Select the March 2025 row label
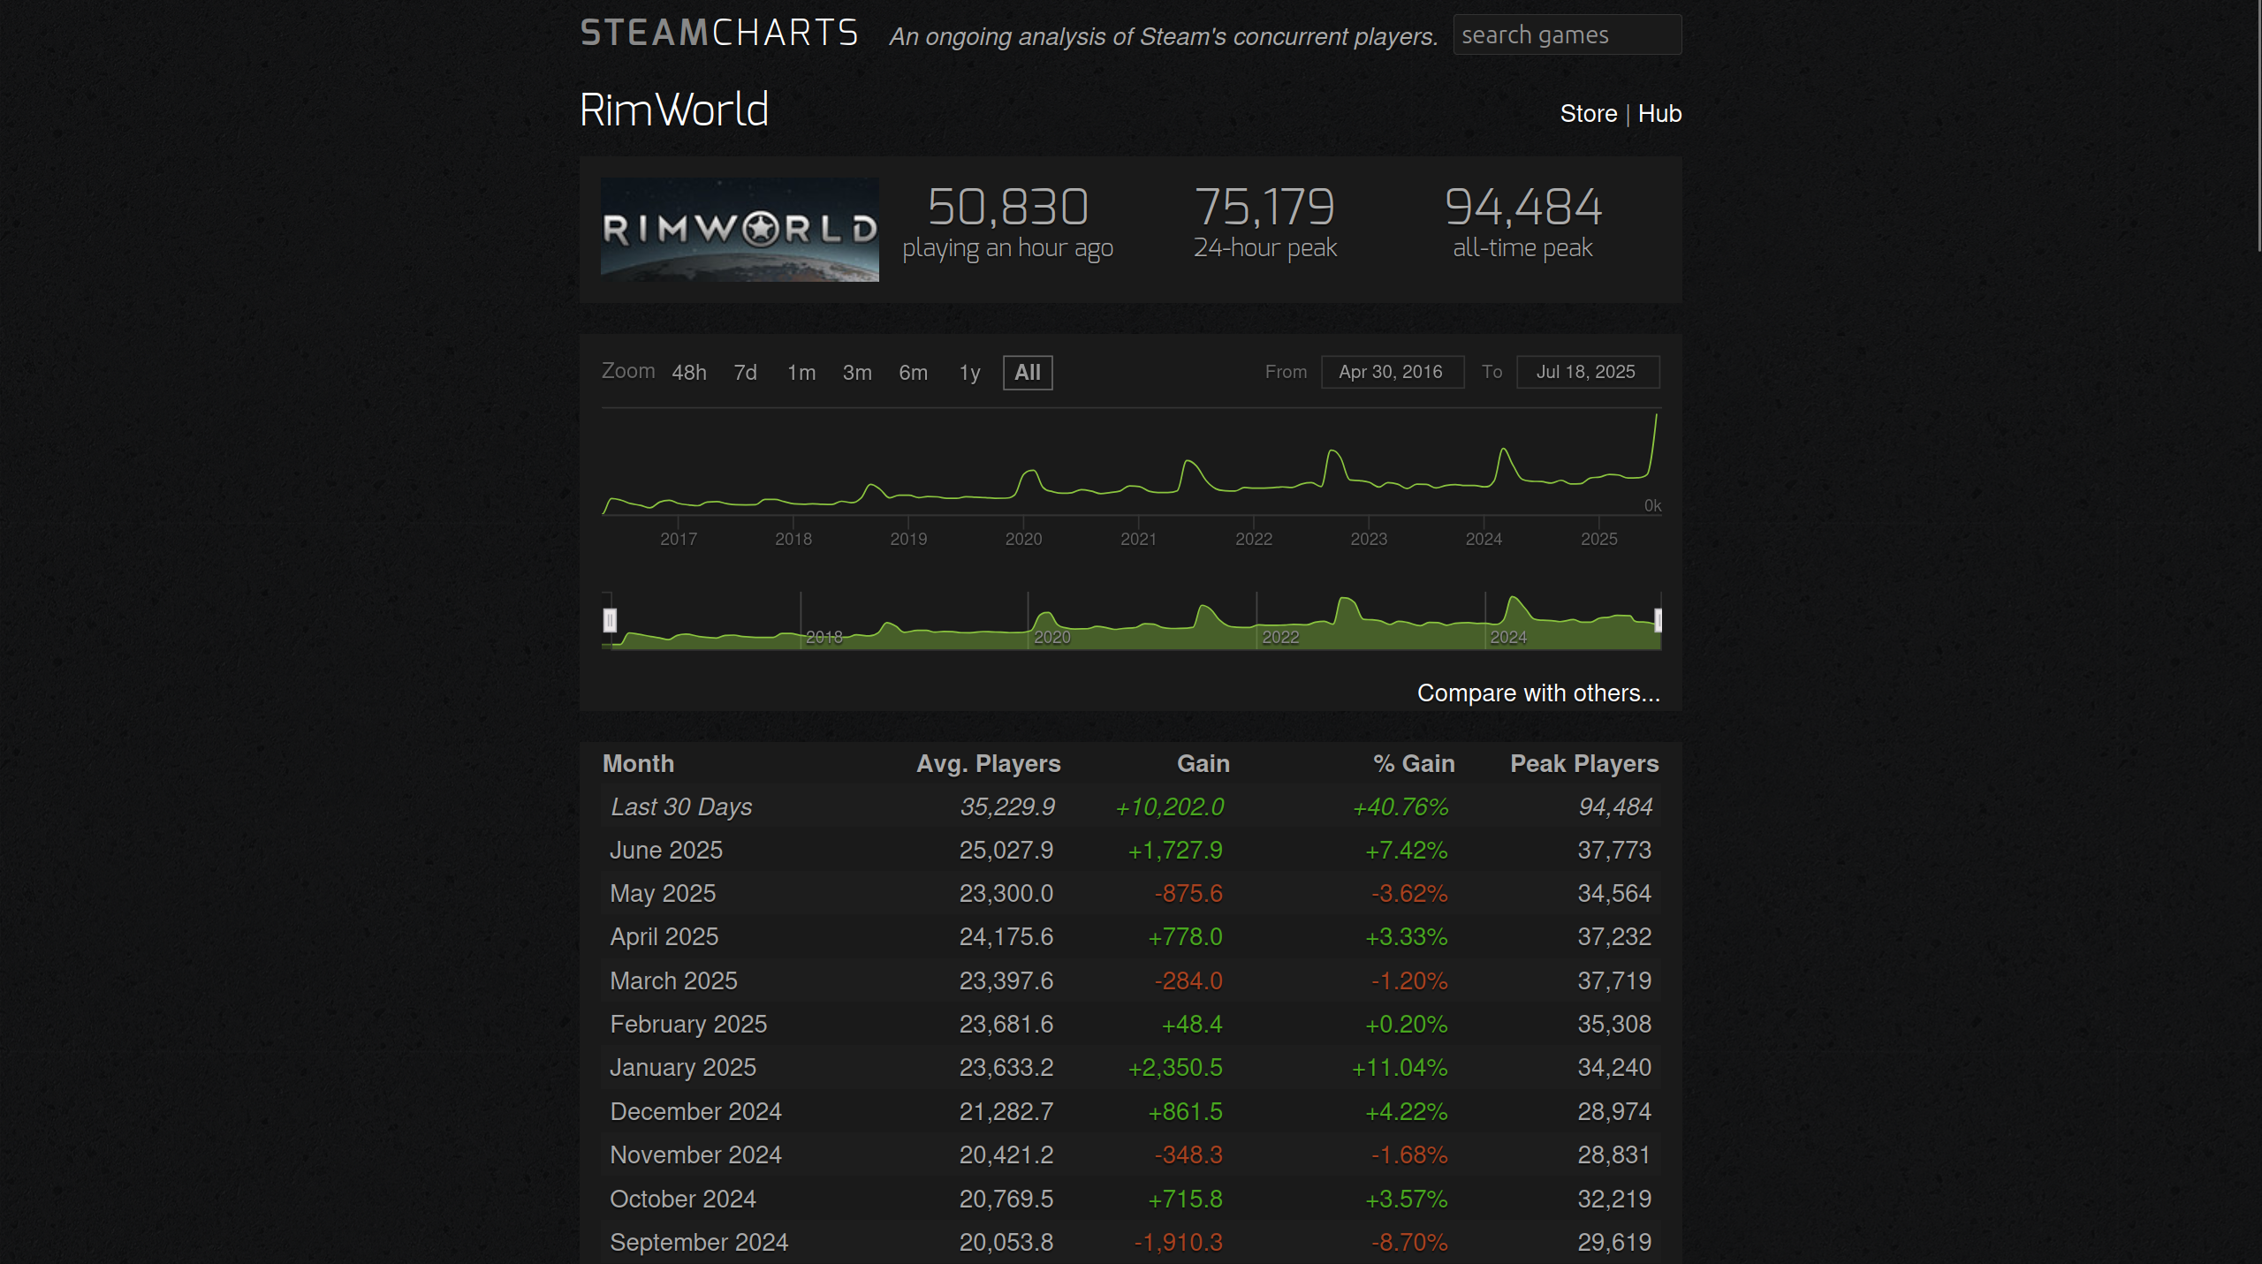 pos(673,981)
